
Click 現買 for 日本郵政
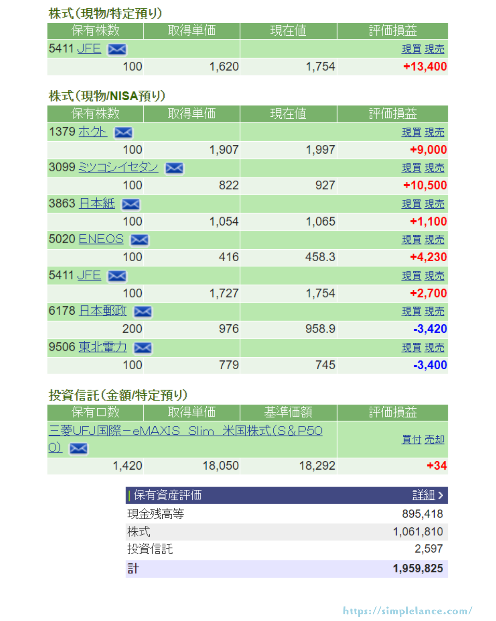click(411, 312)
